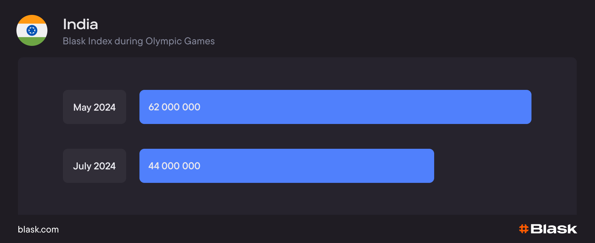Click the word "Index" in the subtitle
Image resolution: width=595 pixels, height=243 pixels.
(x=100, y=41)
